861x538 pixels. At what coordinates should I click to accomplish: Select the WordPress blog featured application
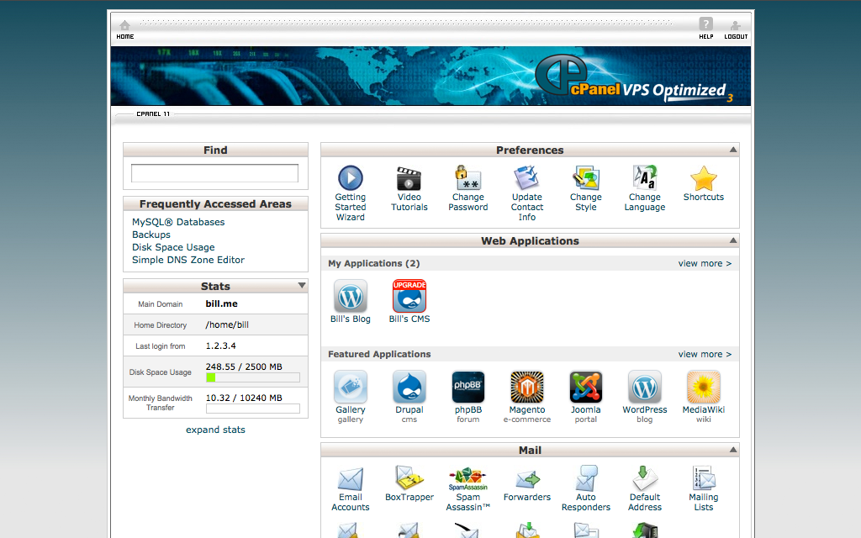coord(645,387)
